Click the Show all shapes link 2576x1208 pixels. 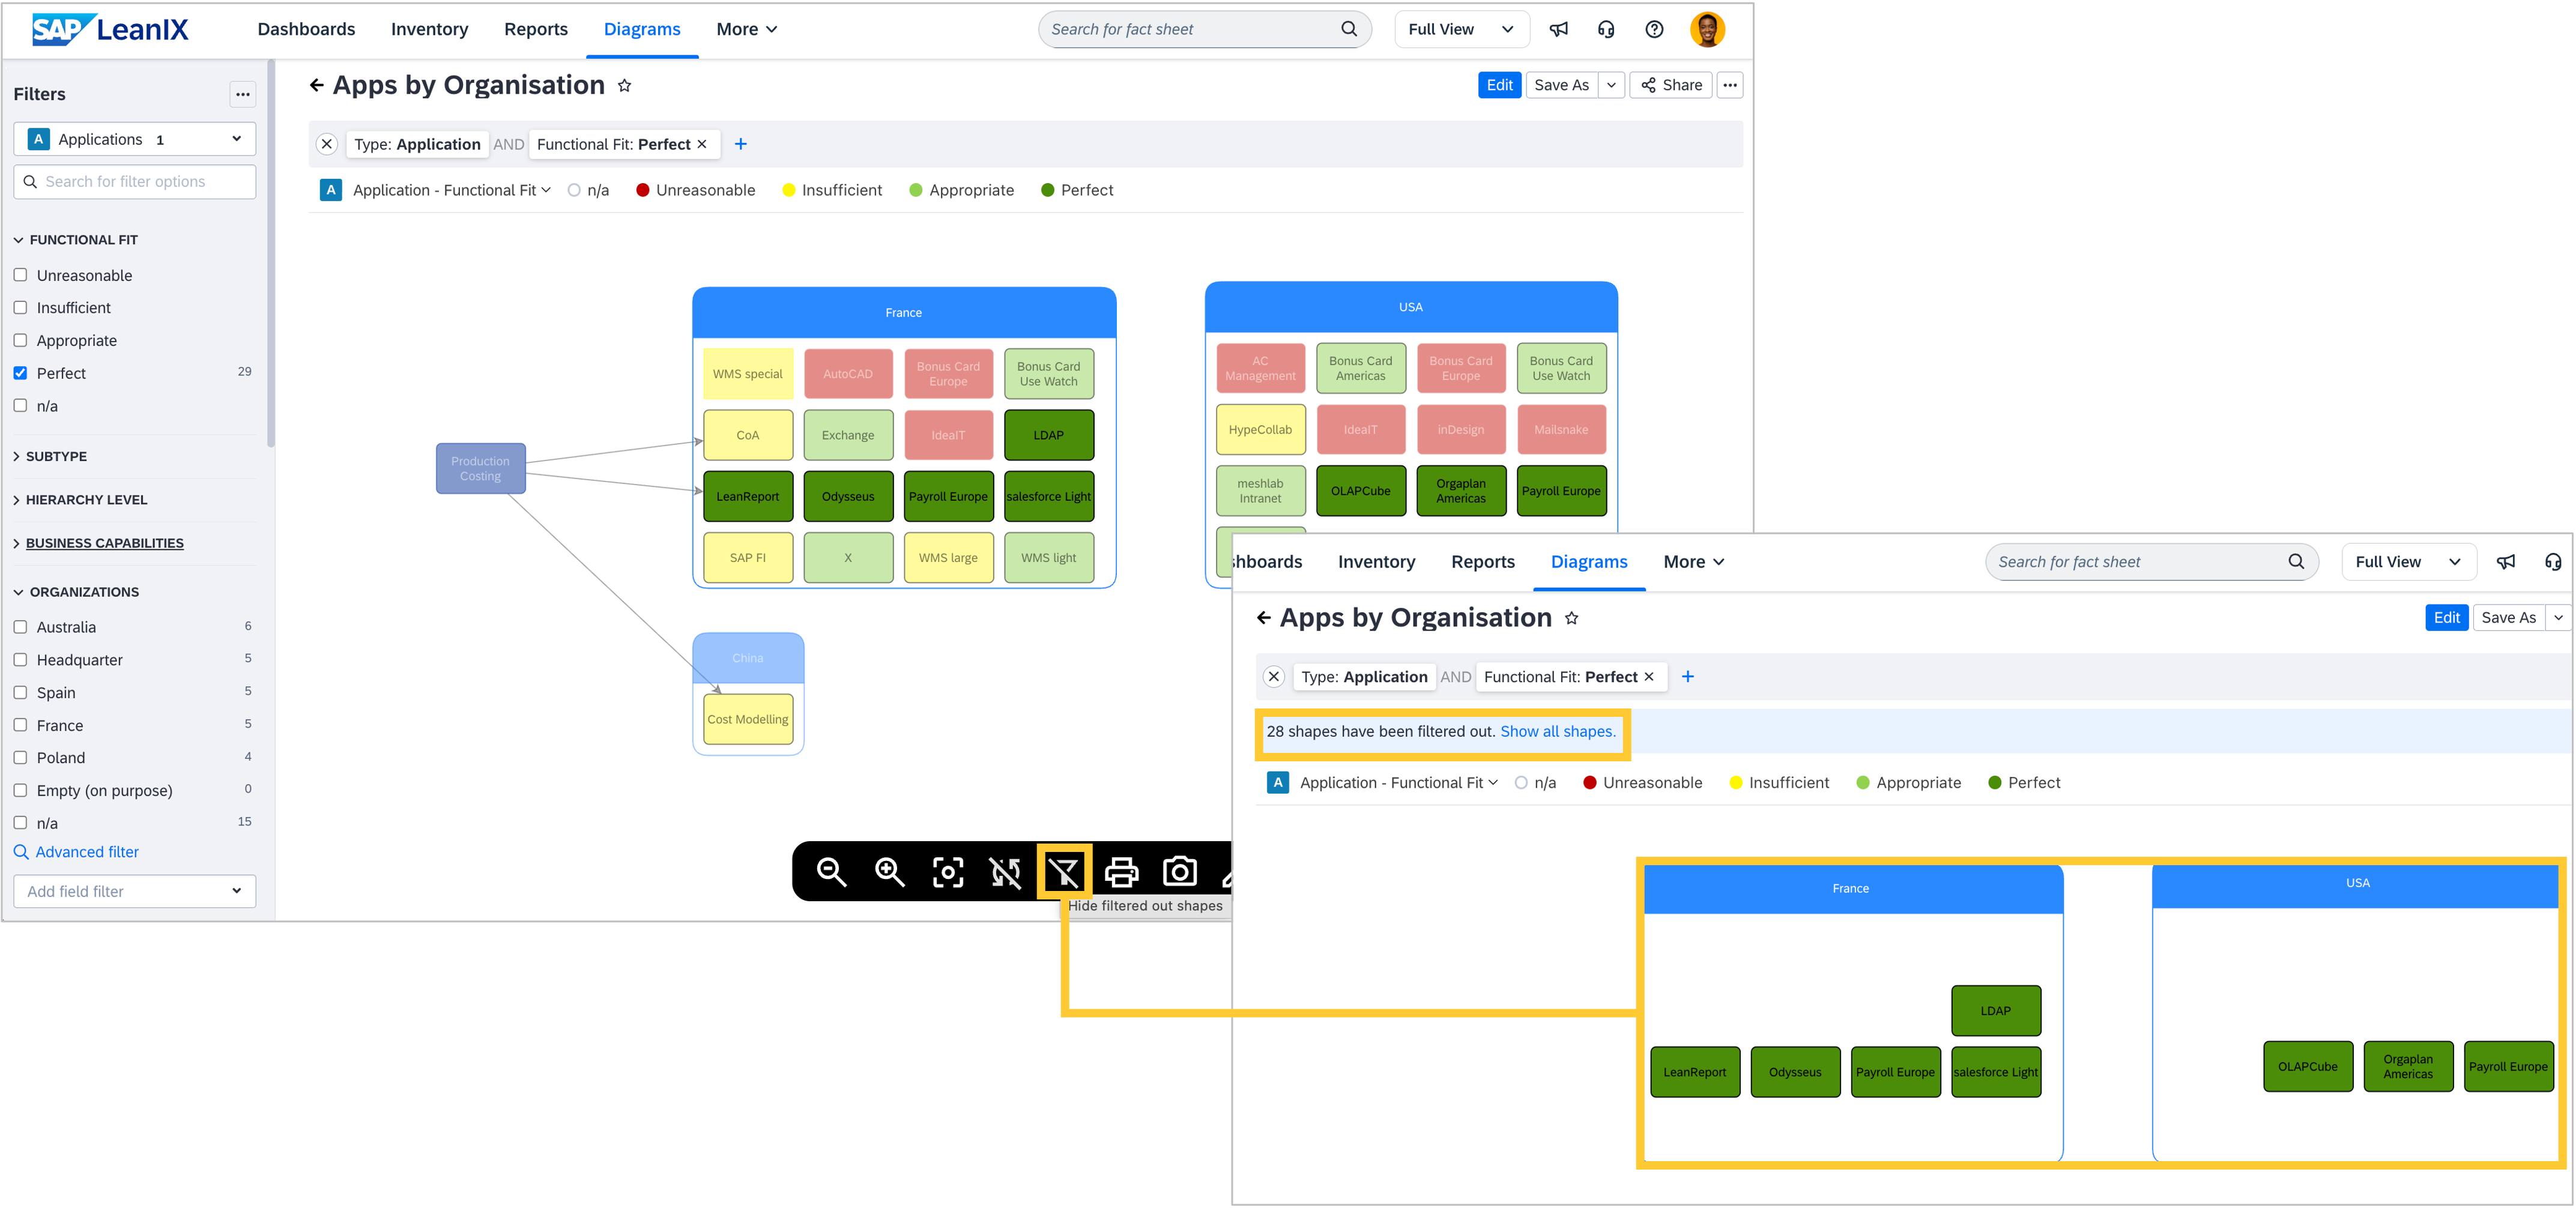pyautogui.click(x=1557, y=731)
